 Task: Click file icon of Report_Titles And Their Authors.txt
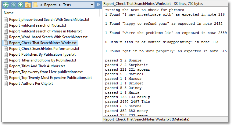(6, 66)
